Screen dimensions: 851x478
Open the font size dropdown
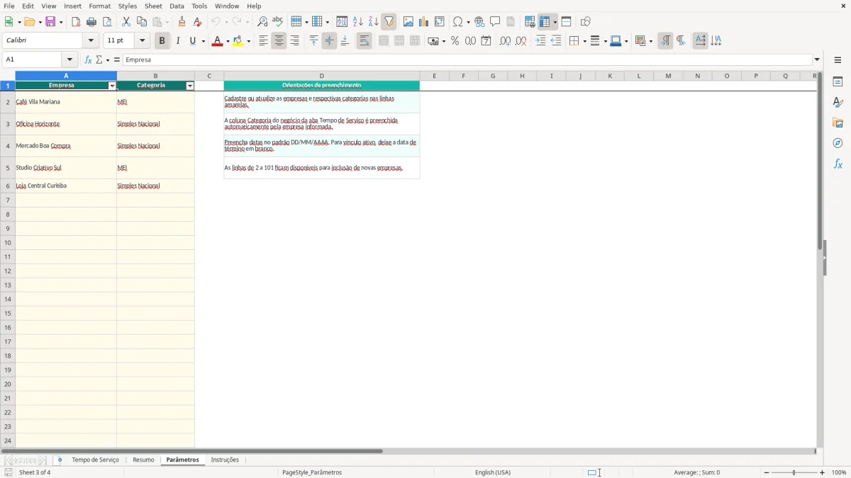[142, 41]
